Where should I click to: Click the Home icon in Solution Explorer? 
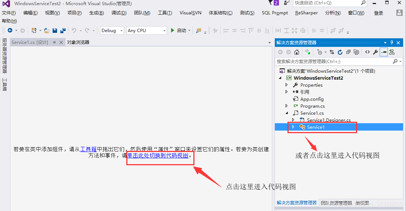click(x=297, y=52)
